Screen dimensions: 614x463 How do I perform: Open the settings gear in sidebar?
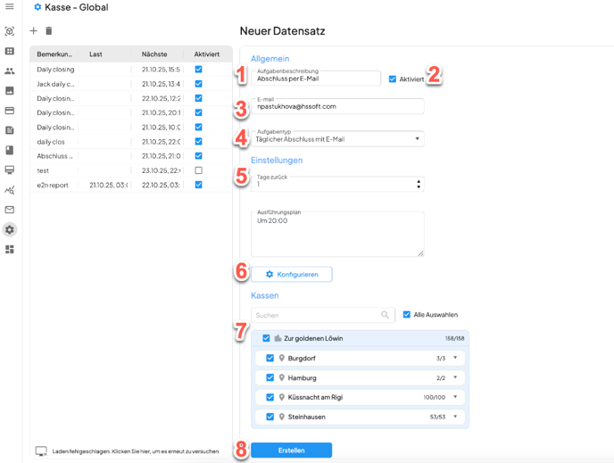10,229
